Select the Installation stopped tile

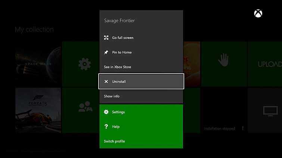pos(223,110)
